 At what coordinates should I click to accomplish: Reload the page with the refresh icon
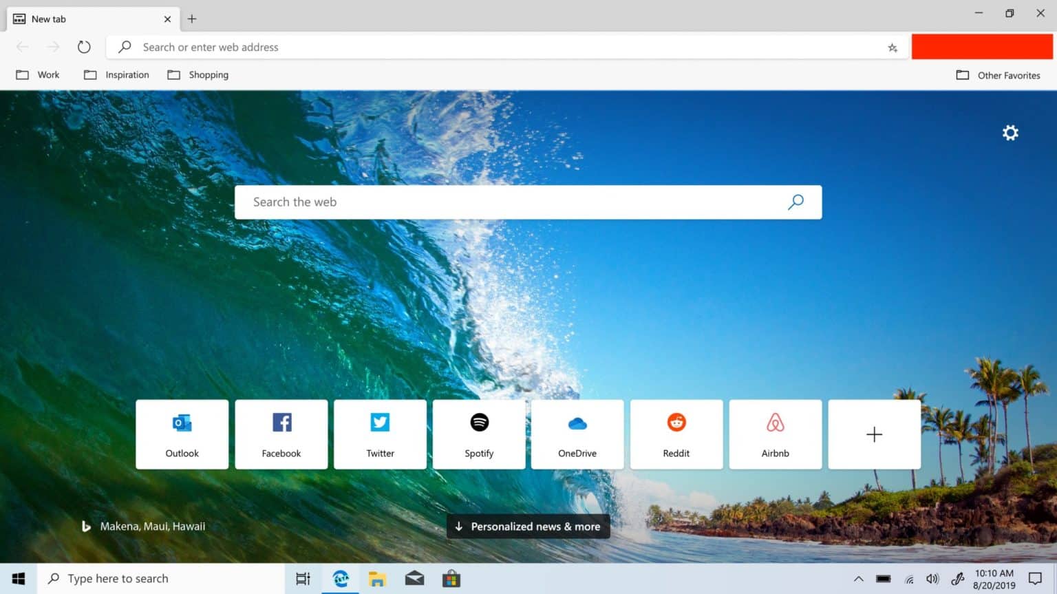pos(84,47)
